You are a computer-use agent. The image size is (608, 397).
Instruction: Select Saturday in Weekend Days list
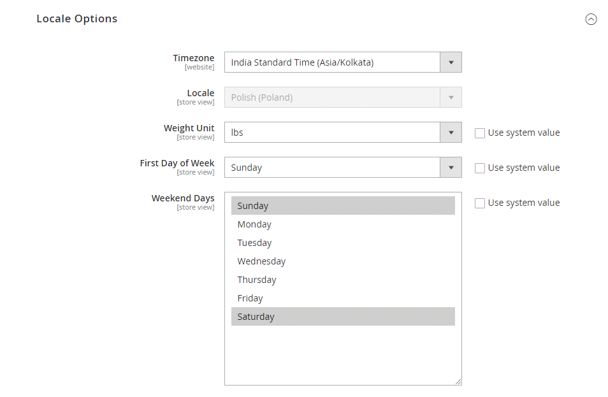click(342, 317)
